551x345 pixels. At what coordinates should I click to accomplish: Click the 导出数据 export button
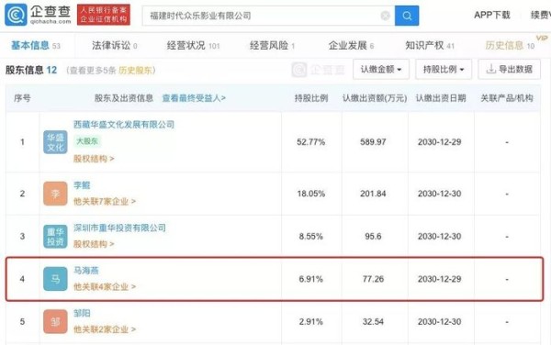coord(509,69)
